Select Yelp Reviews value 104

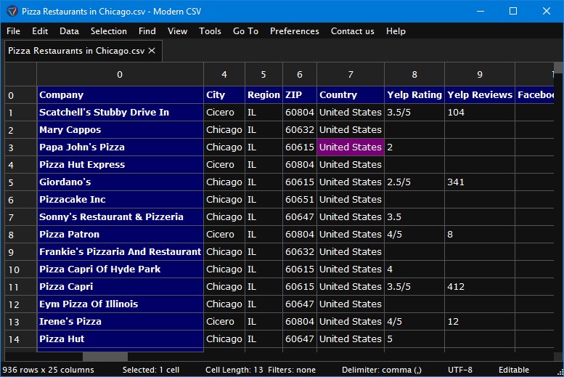[480, 113]
